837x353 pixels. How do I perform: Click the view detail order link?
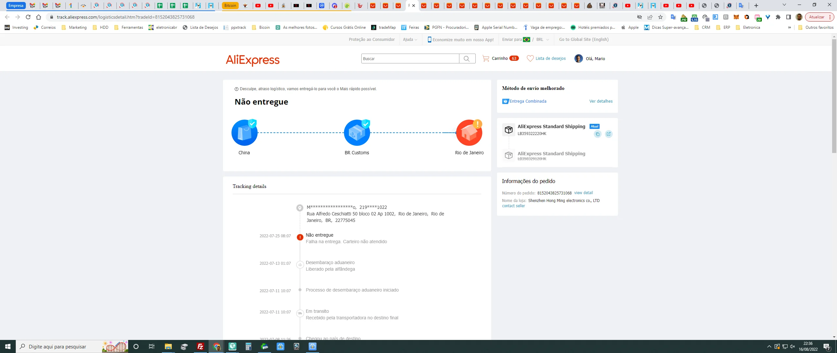pyautogui.click(x=583, y=193)
